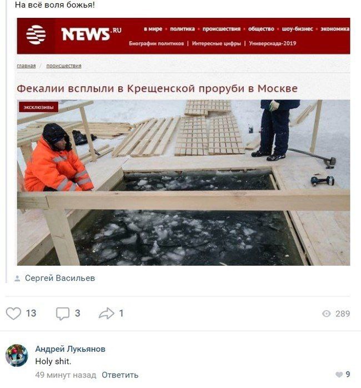Screen dimensions: 361x388
Task: Open the ice hole article photo
Action: coord(183,183)
